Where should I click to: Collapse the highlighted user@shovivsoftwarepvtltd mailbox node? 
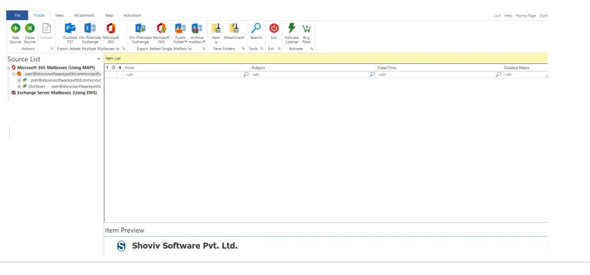[14, 74]
